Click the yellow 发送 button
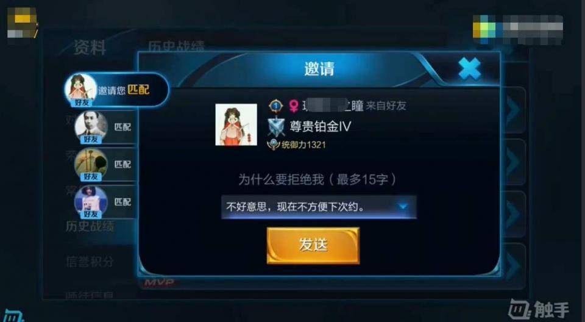 click(313, 245)
